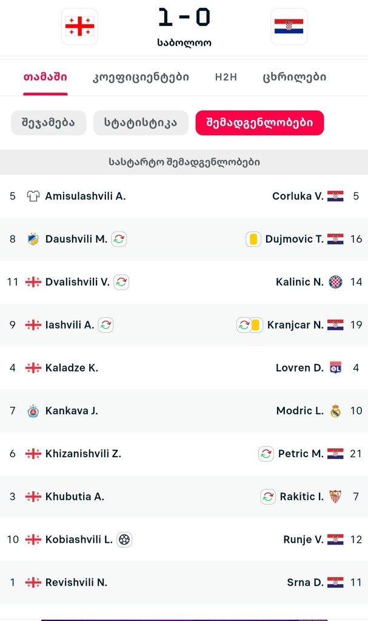The image size is (368, 621).
Task: Switch to the H2H tab
Action: pyautogui.click(x=226, y=77)
